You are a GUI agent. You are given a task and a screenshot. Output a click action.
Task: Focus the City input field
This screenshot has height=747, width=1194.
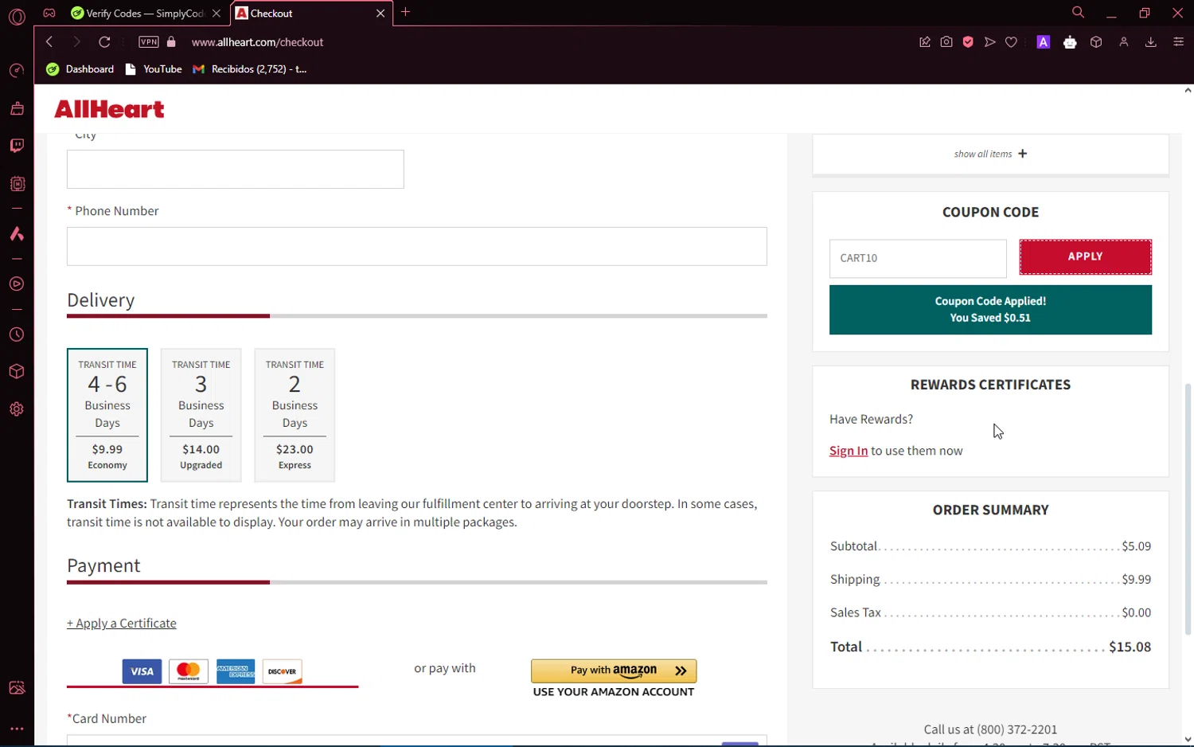(x=236, y=169)
